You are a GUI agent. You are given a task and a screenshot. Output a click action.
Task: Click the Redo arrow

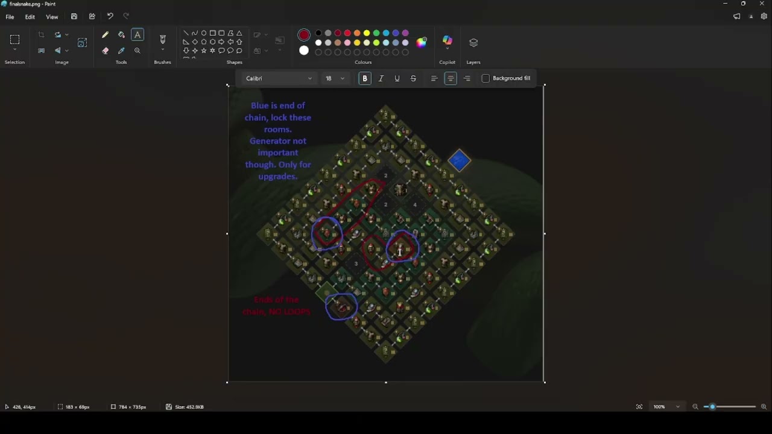[126, 16]
